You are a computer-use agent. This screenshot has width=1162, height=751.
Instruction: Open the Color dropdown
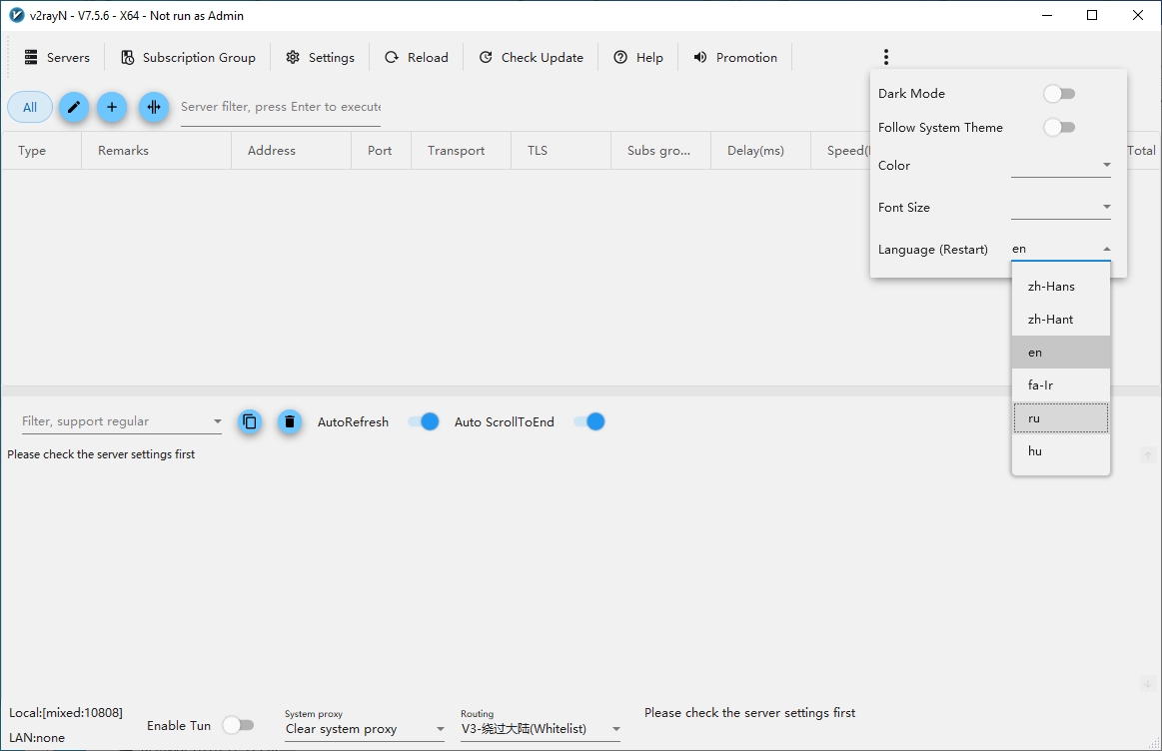(x=1061, y=165)
